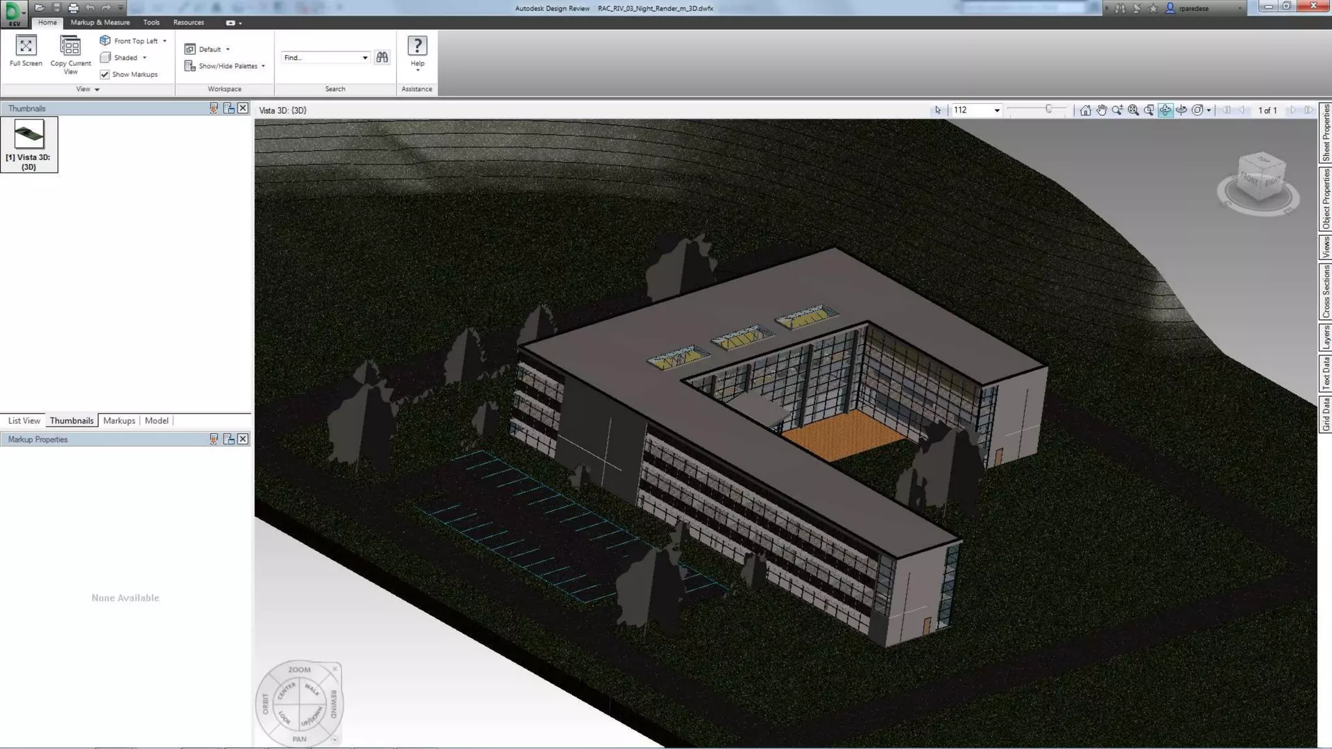Click the Full Screen icon
This screenshot has height=749, width=1332.
click(x=25, y=46)
